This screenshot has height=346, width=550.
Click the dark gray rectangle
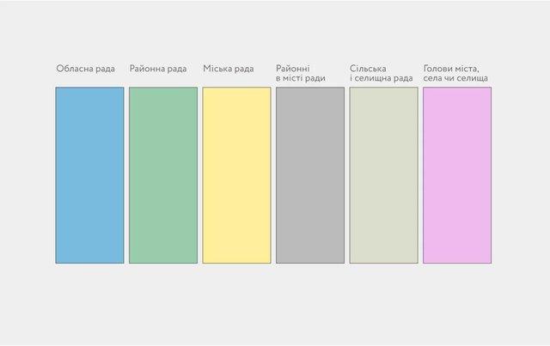(x=310, y=175)
